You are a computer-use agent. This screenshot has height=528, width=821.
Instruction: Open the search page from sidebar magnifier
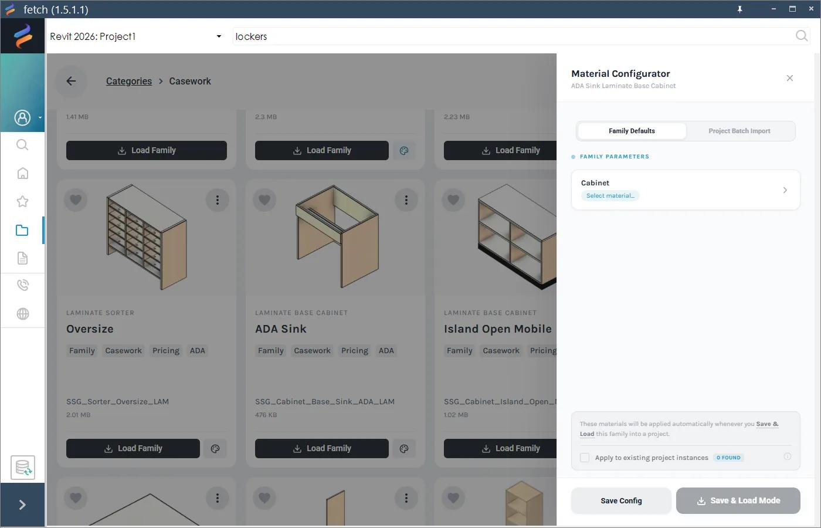point(22,145)
